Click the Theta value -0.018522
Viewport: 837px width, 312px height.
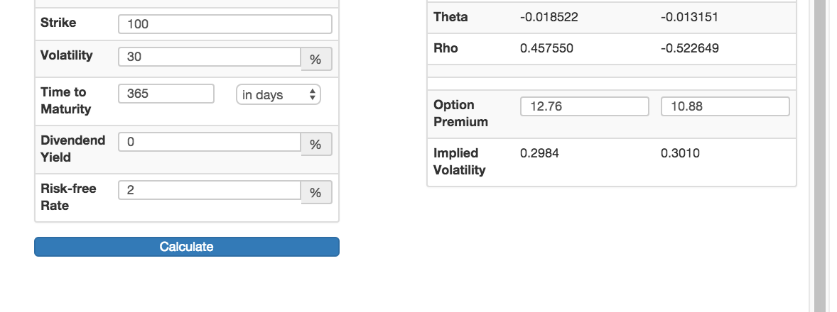coord(549,17)
